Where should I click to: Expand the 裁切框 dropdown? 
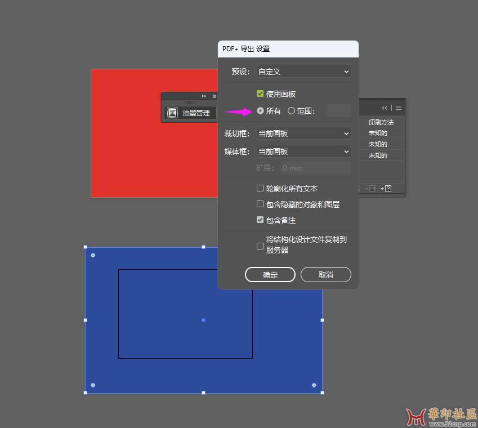coord(303,133)
